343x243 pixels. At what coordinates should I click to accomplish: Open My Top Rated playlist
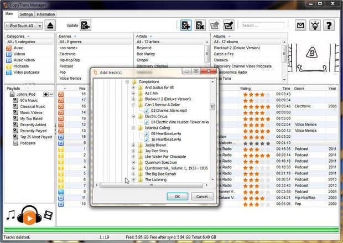pyautogui.click(x=31, y=118)
